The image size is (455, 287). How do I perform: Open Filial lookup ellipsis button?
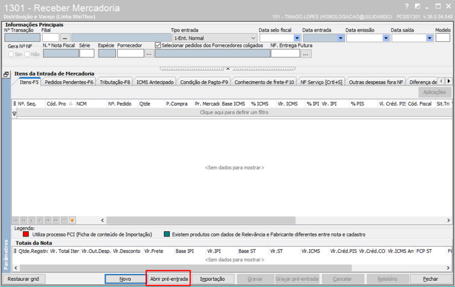(x=65, y=38)
